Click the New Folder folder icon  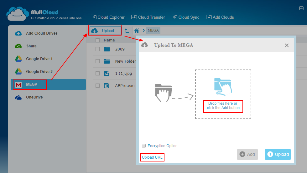107,61
